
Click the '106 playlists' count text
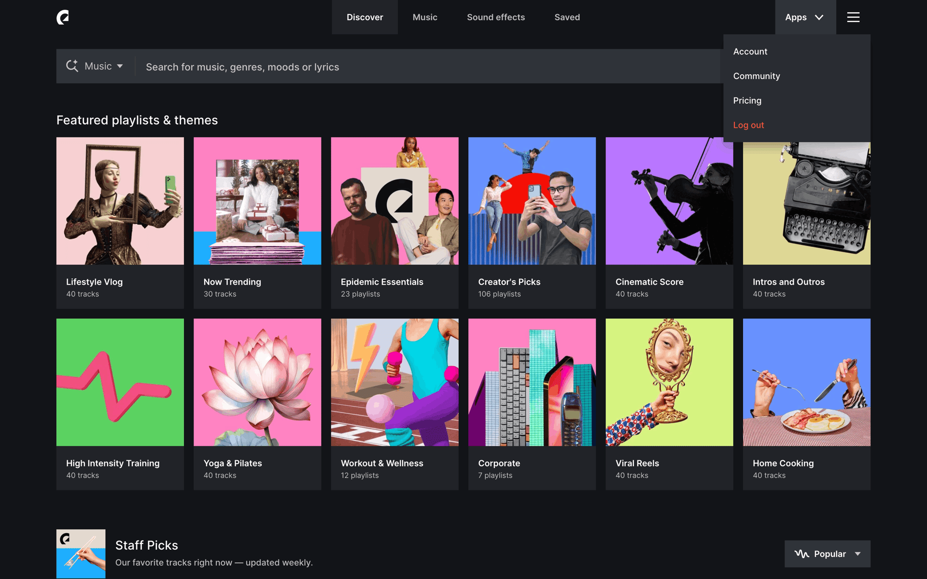pos(499,294)
